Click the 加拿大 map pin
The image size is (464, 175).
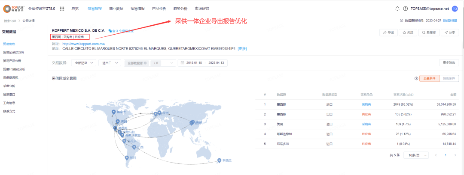[x=113, y=112]
